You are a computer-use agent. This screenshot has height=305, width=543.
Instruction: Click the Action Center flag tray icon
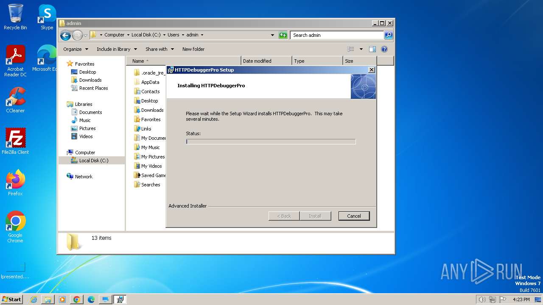point(503,299)
